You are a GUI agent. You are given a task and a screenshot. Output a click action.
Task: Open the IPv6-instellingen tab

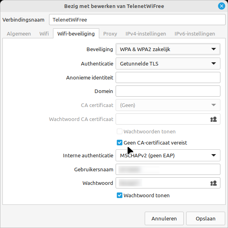point(195,34)
